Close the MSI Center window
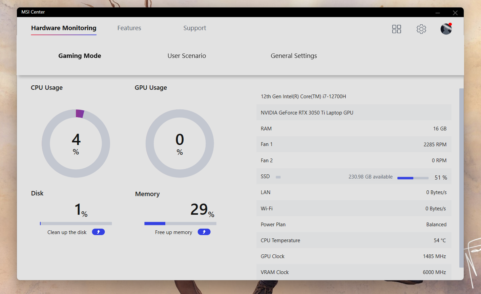The height and width of the screenshot is (294, 481). (455, 13)
